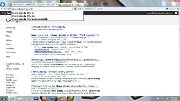Open 'Issue 9 - go' result link

click(66, 59)
